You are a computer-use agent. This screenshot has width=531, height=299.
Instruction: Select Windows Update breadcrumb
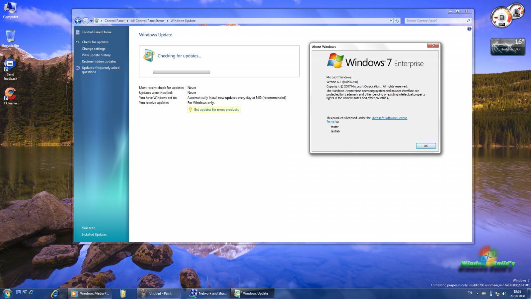[x=183, y=21]
